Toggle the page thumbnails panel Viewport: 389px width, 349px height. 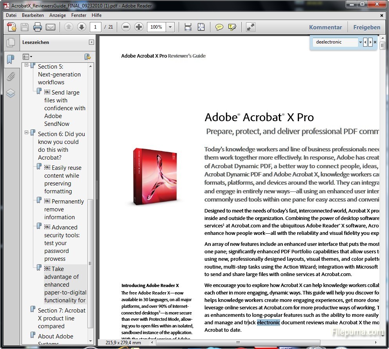pyautogui.click(x=11, y=42)
